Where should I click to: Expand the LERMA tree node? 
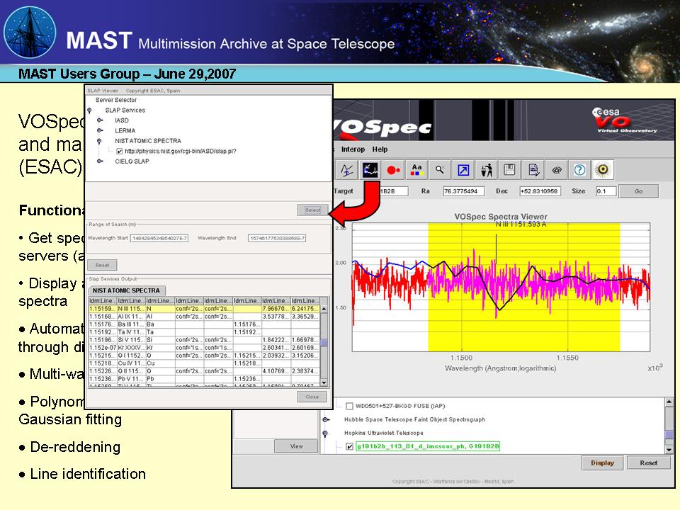[x=100, y=130]
